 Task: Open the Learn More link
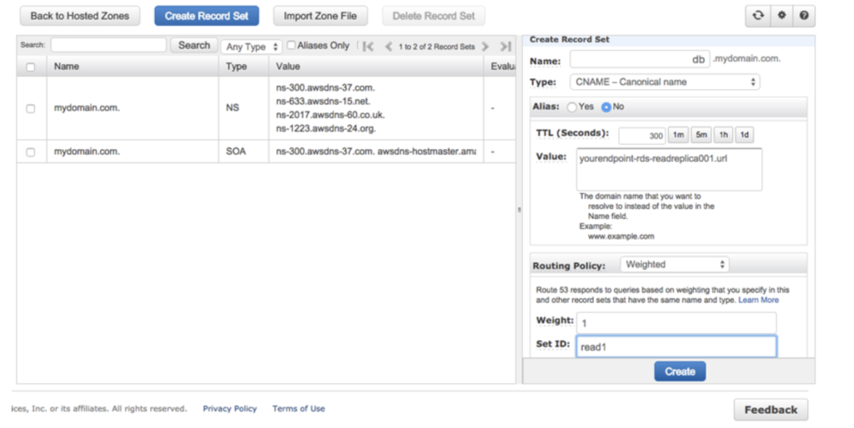[758, 300]
